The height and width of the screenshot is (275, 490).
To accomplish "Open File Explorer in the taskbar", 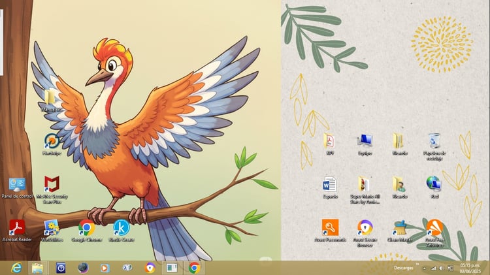I will pyautogui.click(x=38, y=268).
